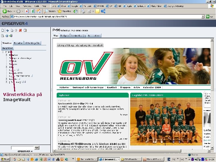The width and height of the screenshot is (216, 162).
Task: Click Seriespel och turneringar navigation link
Action: [88, 88]
